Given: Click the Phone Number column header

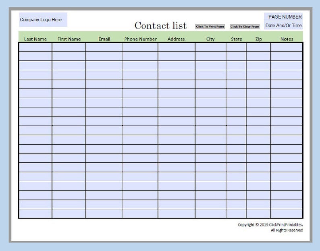Looking at the screenshot, I should [x=140, y=39].
